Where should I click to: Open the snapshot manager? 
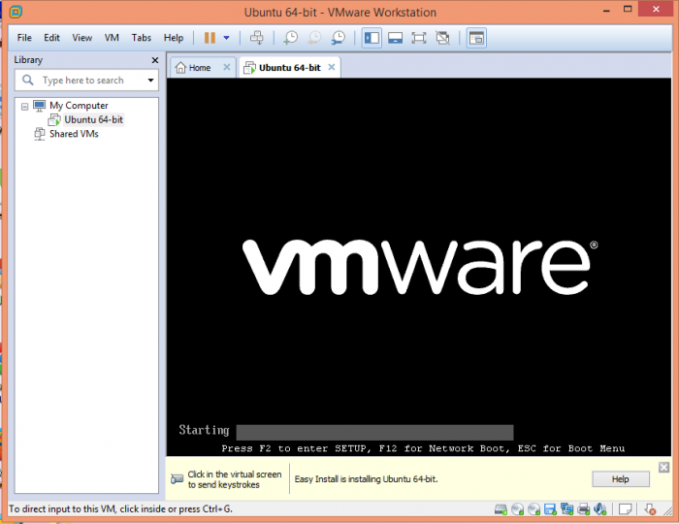tap(339, 38)
